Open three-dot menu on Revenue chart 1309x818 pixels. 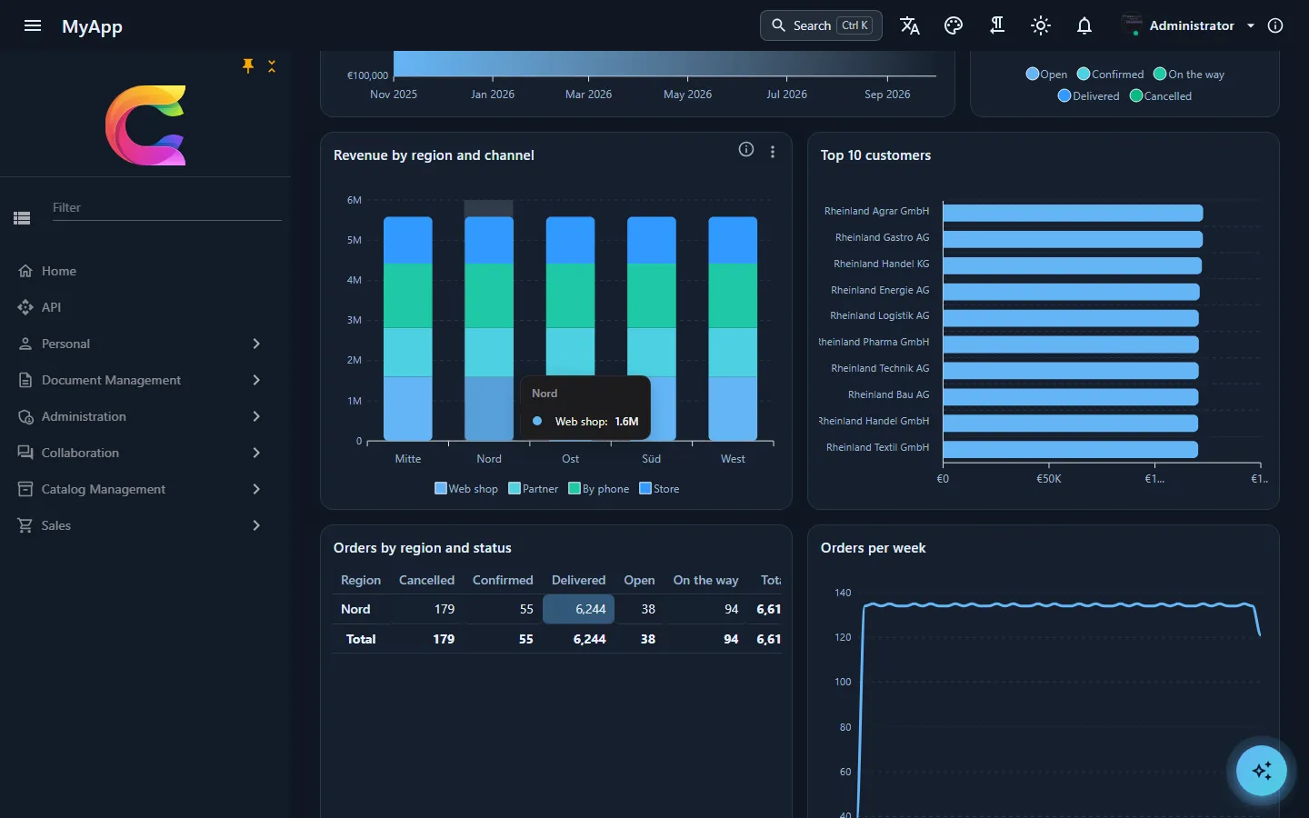tap(773, 152)
